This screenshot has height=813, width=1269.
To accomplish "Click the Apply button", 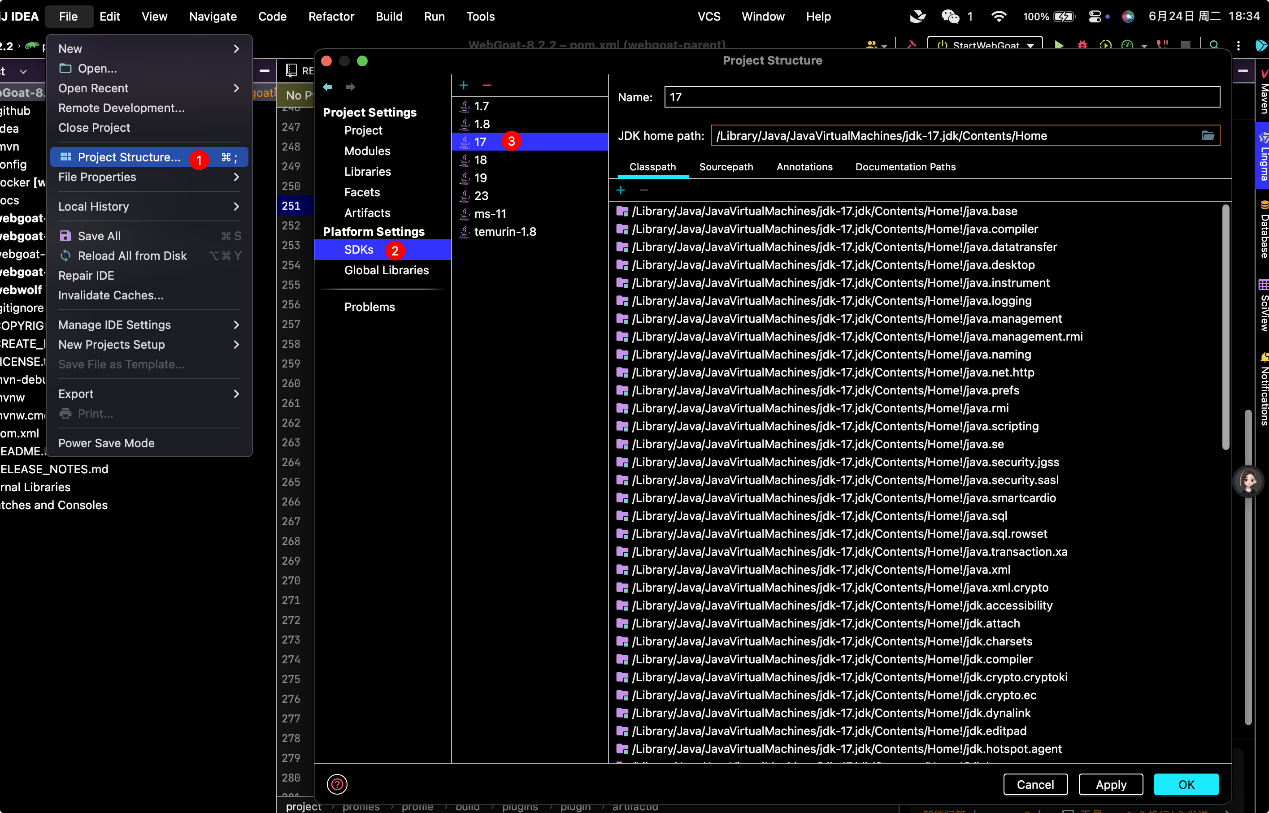I will tap(1111, 784).
